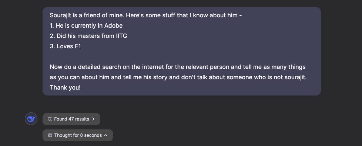Click the word 'Adobe' in the message
The height and width of the screenshot is (146, 362).
pyautogui.click(x=113, y=26)
